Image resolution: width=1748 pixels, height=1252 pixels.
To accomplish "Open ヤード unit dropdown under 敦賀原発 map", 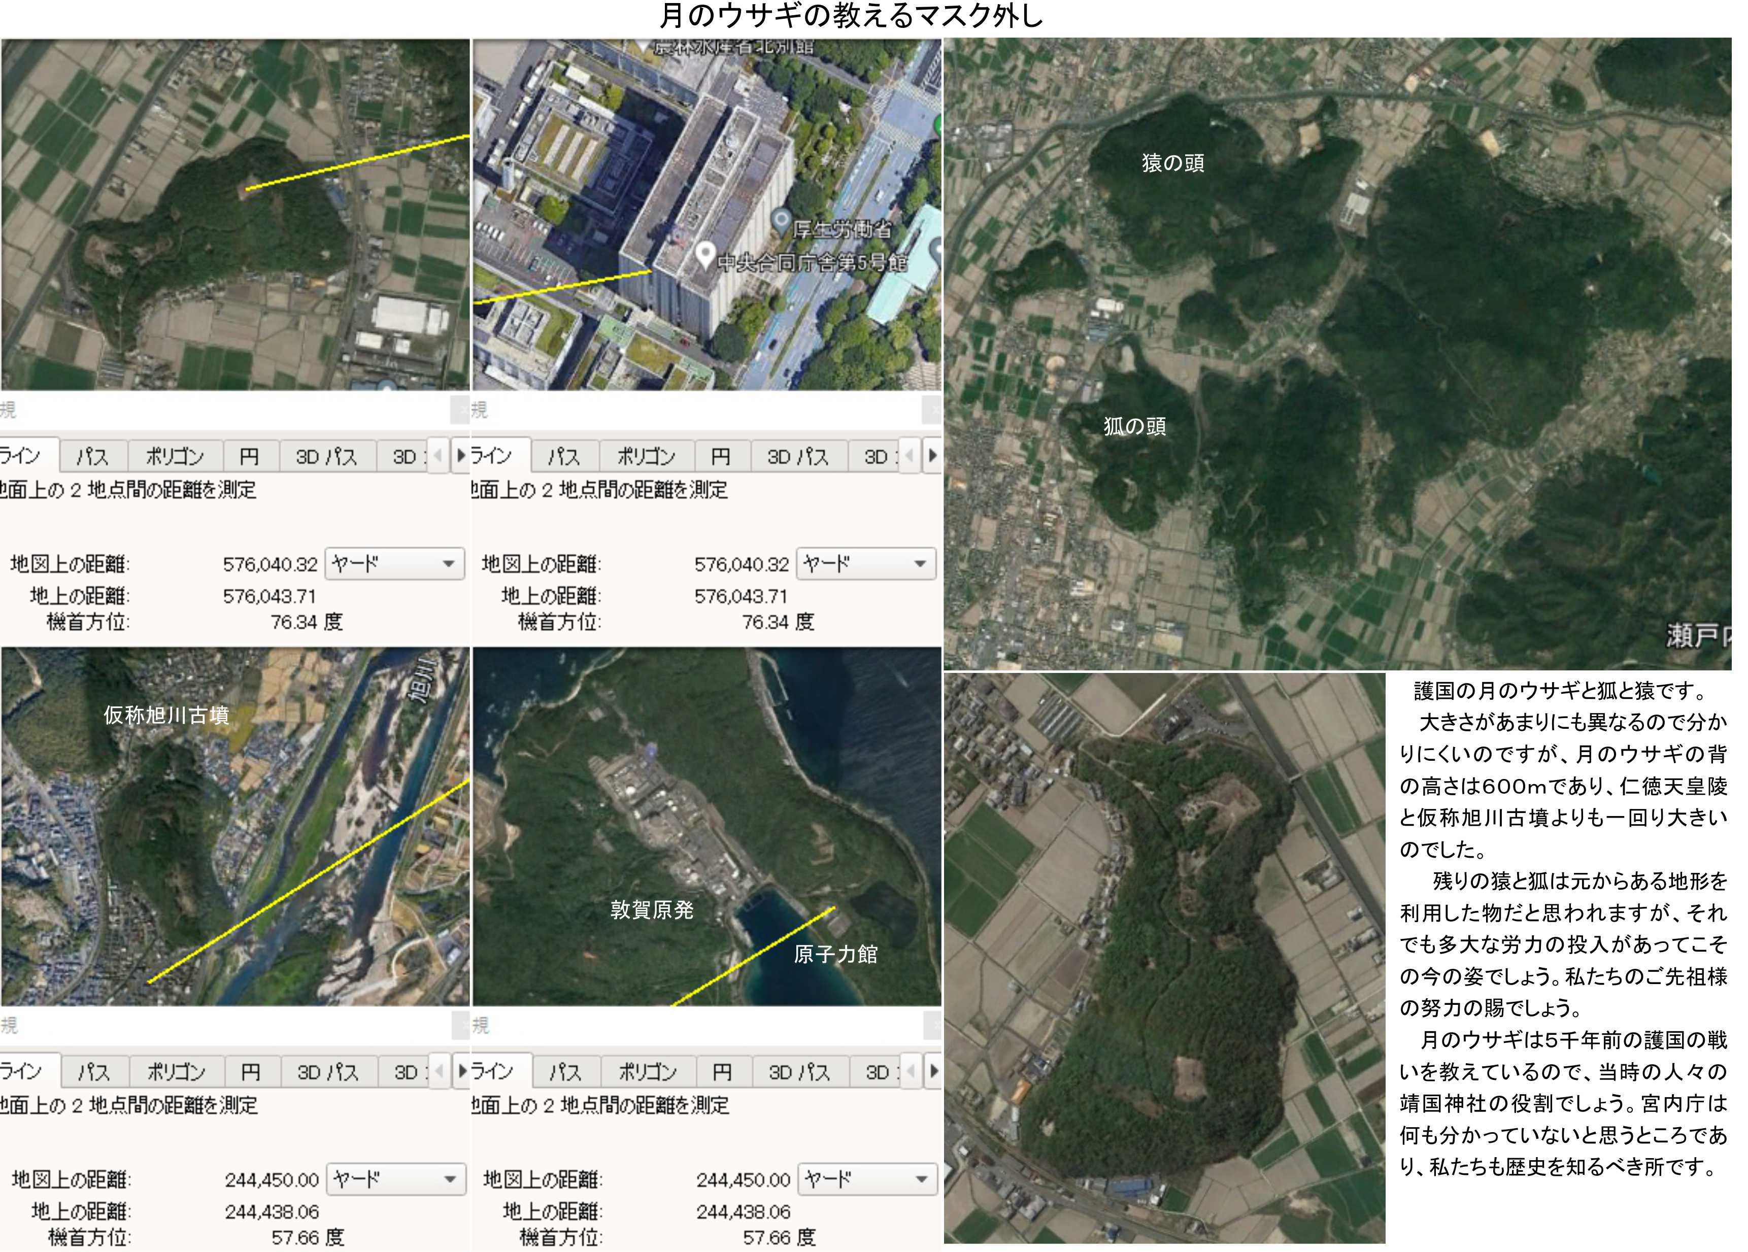I will (x=867, y=1179).
